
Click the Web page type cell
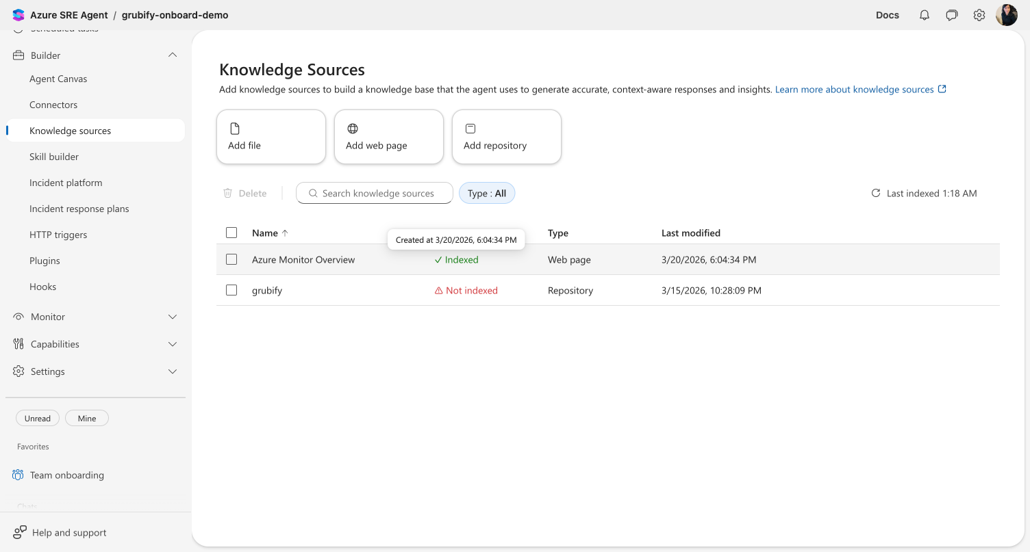tap(569, 260)
